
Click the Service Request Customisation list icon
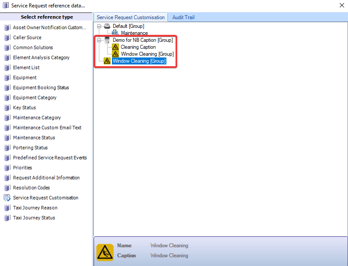[x=7, y=198]
